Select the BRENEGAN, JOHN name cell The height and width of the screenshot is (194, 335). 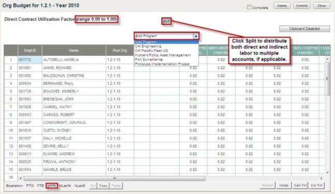pyautogui.click(x=74, y=99)
